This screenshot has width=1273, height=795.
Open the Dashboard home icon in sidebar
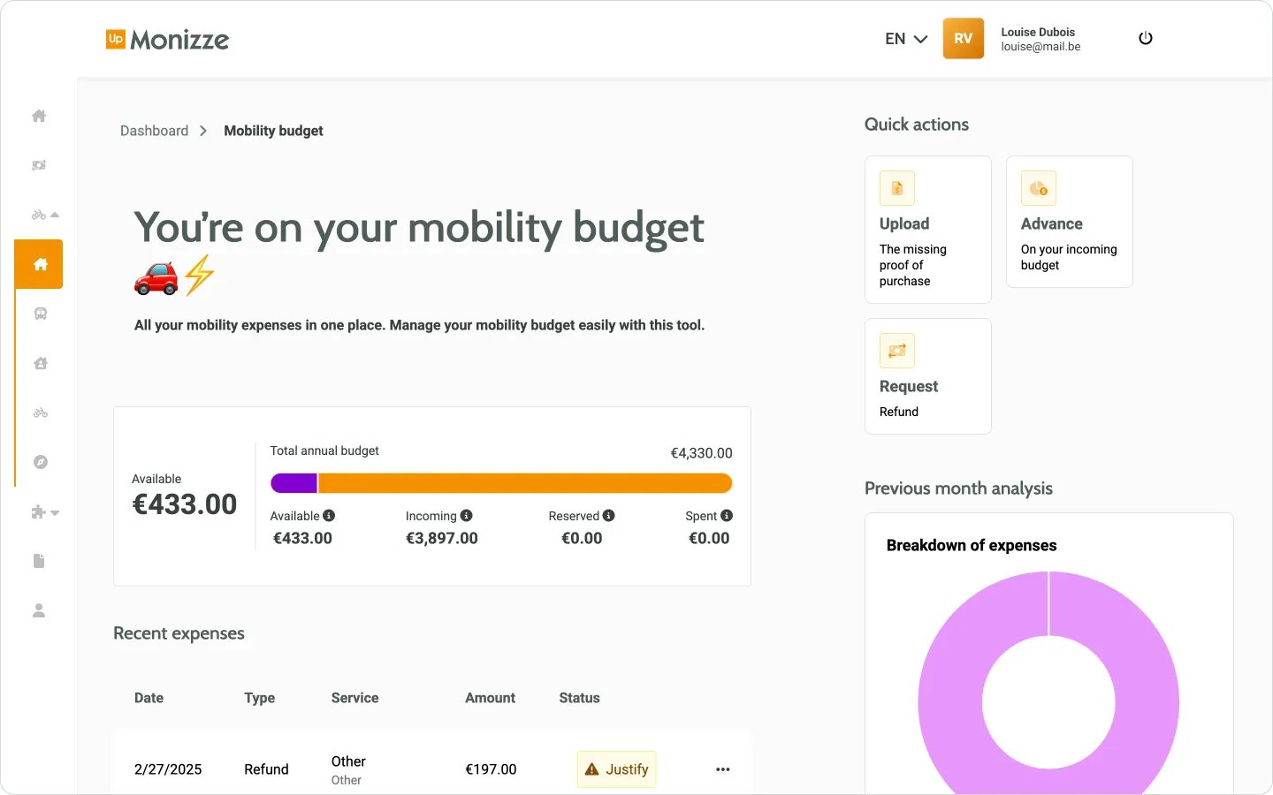(39, 116)
